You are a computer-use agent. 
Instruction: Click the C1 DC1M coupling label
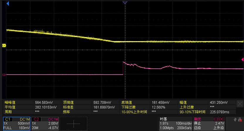tap(25, 119)
